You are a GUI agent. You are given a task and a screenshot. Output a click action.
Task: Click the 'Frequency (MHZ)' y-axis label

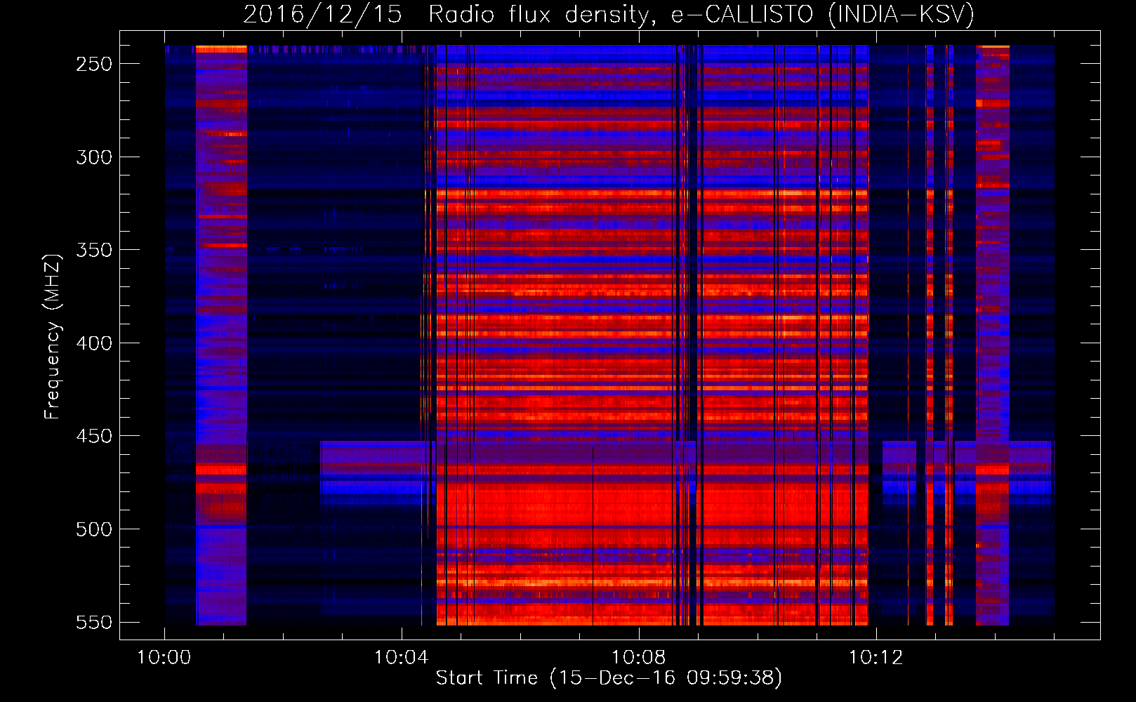[x=52, y=337]
